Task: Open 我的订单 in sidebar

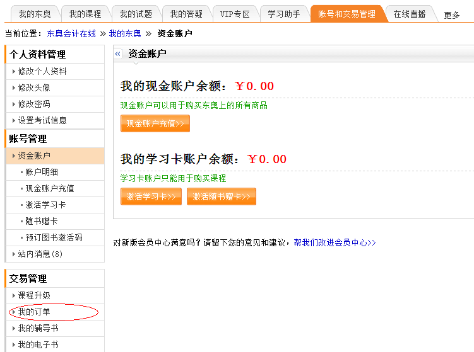Action: (34, 312)
